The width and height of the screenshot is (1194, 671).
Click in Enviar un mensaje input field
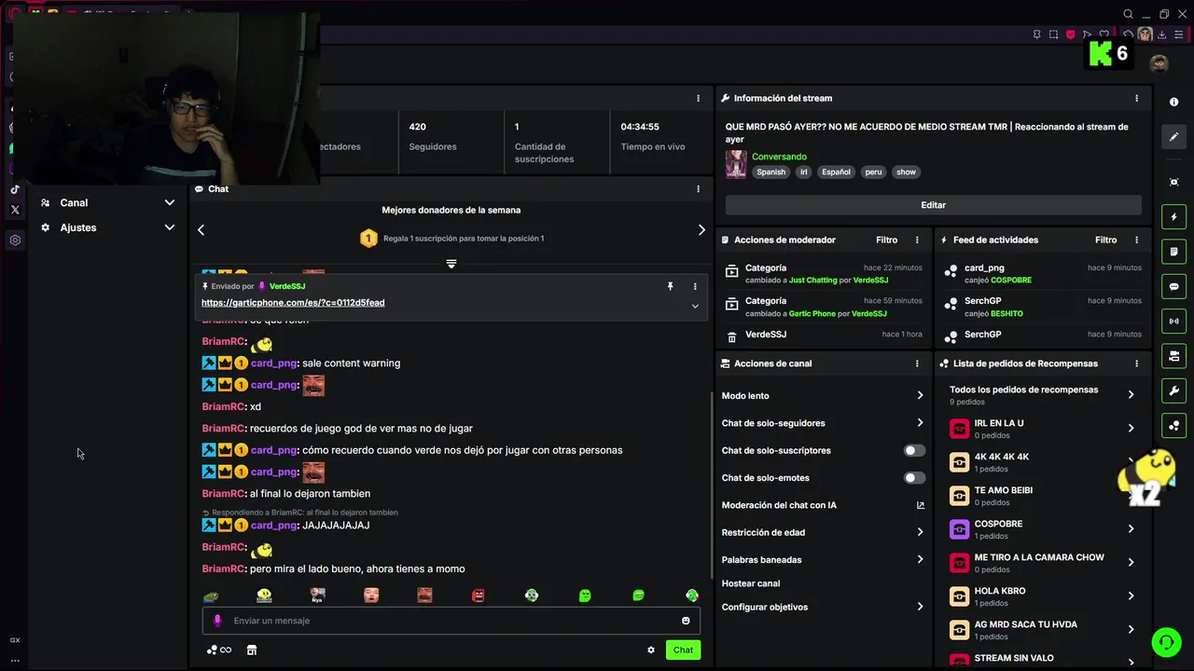point(451,621)
